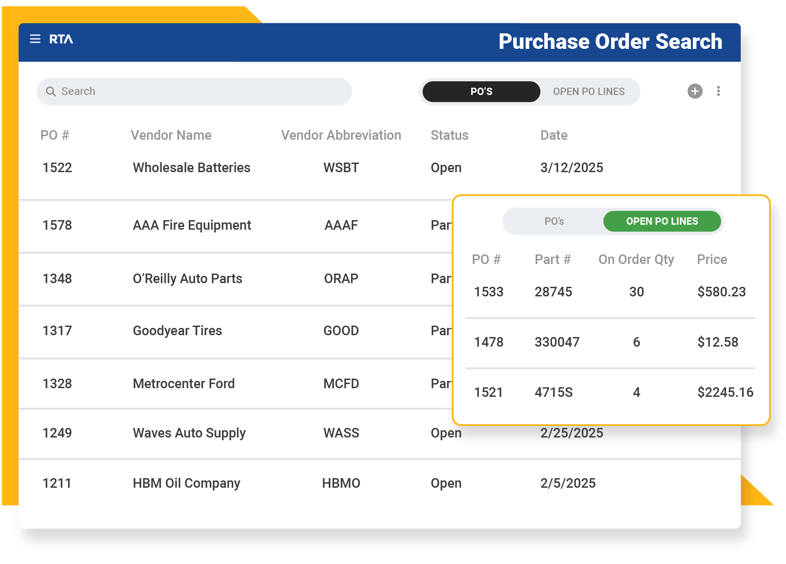
Task: Sort by Vendor Abbreviation column header
Action: click(341, 135)
